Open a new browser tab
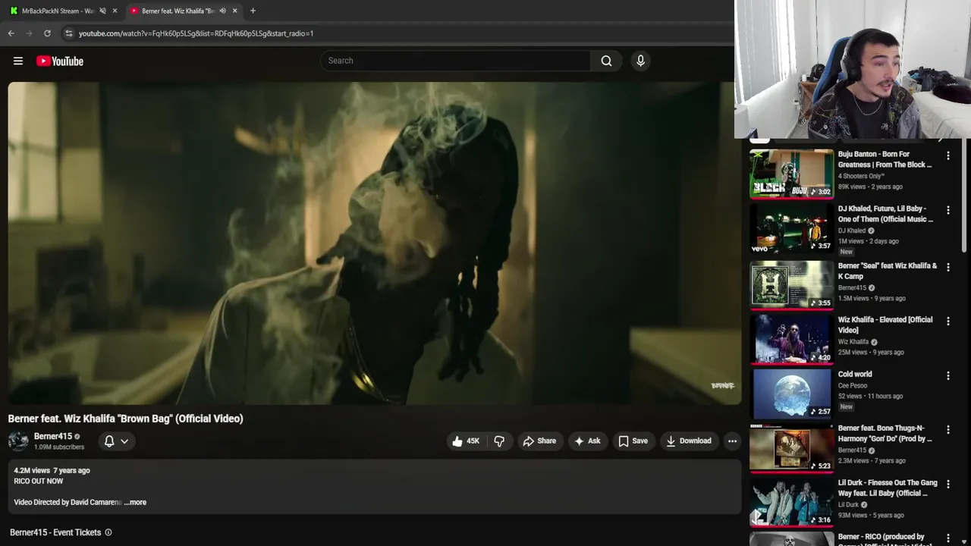Screen dimensions: 971x546 253,11
